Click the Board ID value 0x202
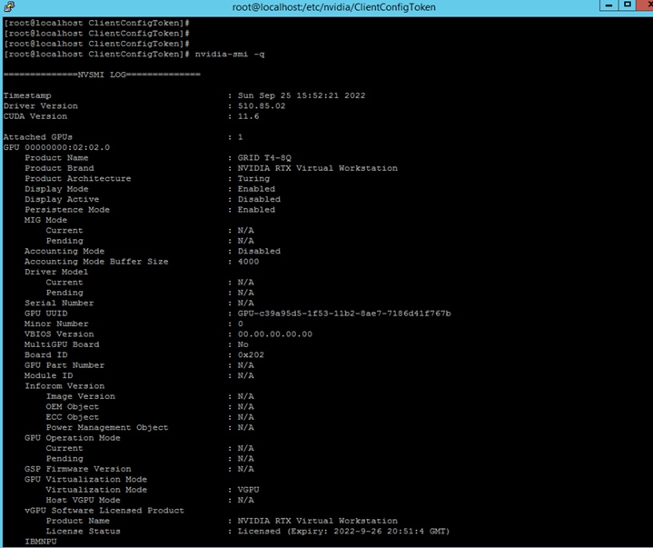Image resolution: width=653 pixels, height=548 pixels. [251, 355]
